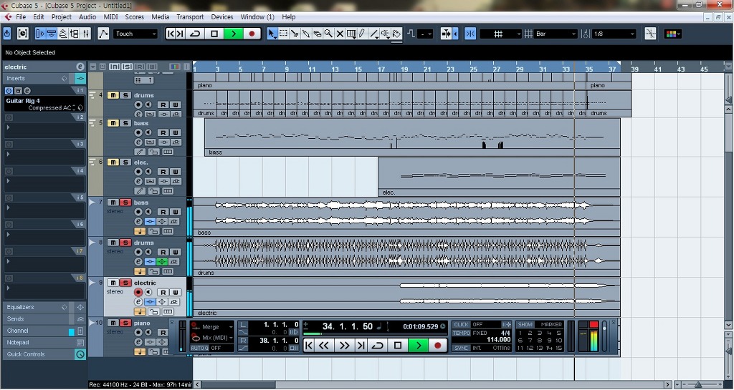
Task: Mute the drums MIDI track 4
Action: [x=113, y=95]
